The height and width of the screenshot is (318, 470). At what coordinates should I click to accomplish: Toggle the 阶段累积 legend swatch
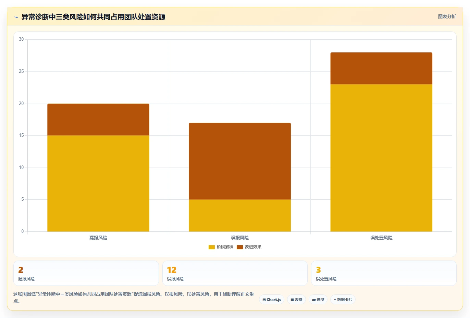212,247
